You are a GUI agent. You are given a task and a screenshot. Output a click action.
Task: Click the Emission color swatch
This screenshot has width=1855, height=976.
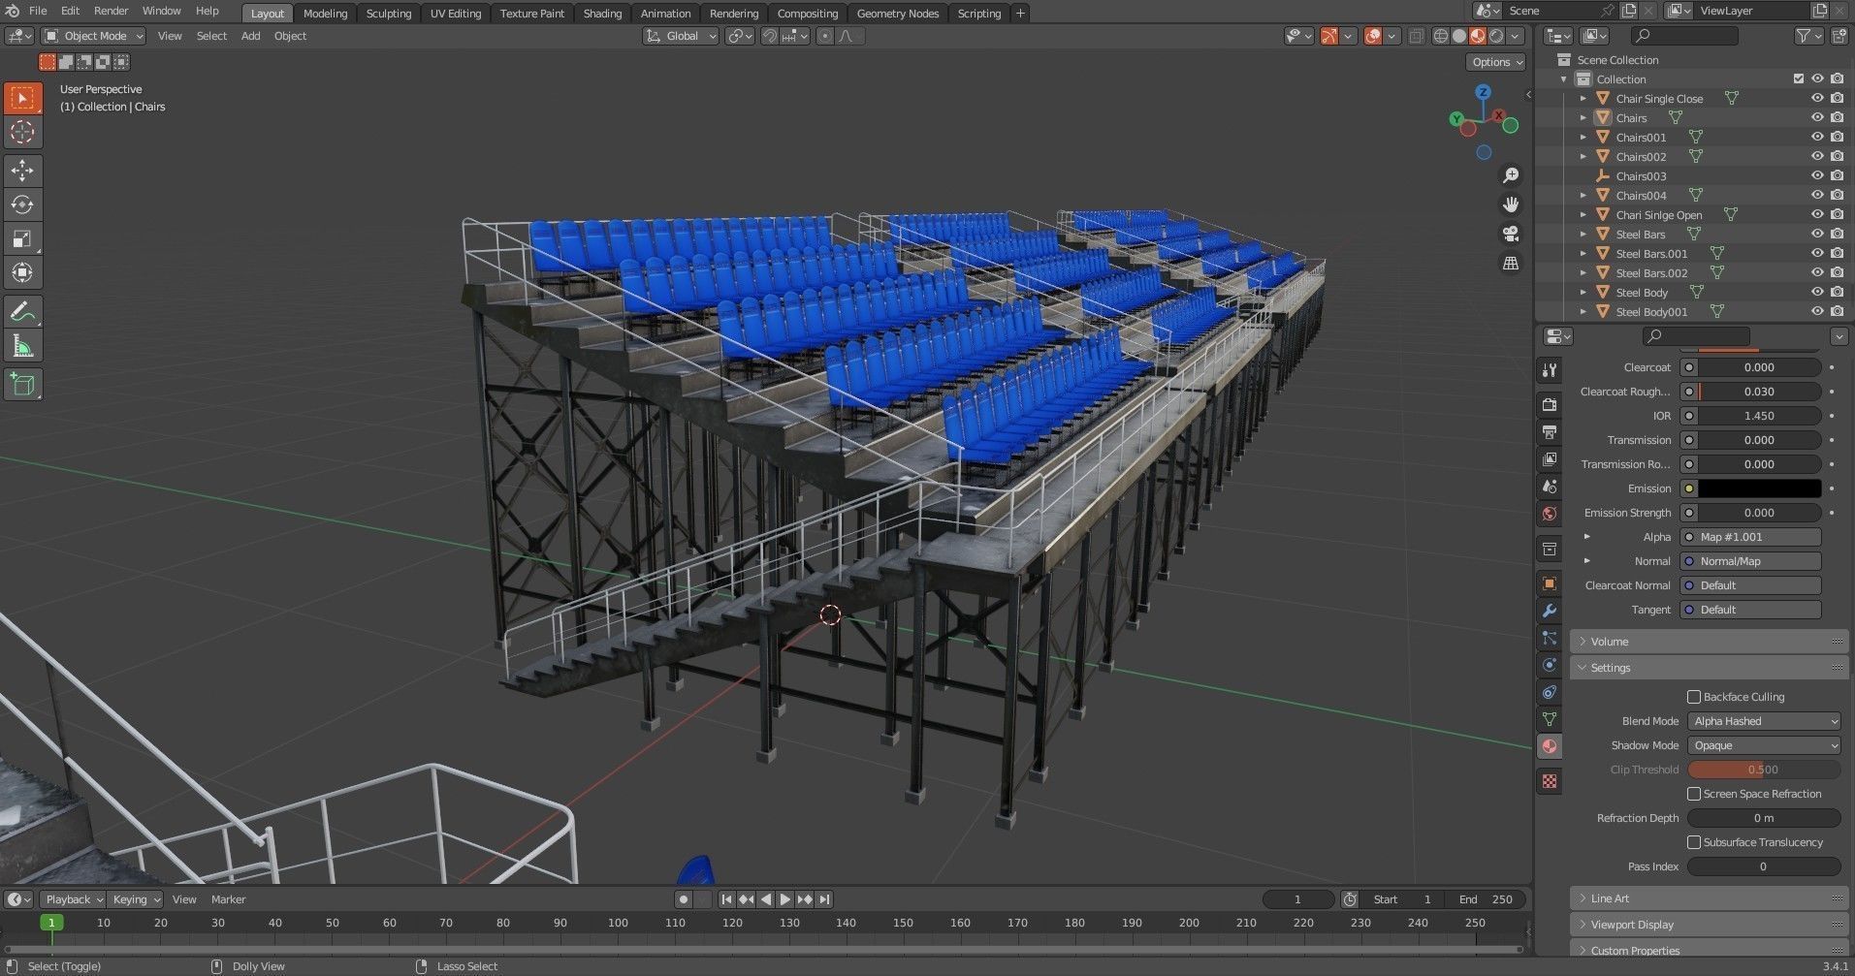coord(1759,488)
